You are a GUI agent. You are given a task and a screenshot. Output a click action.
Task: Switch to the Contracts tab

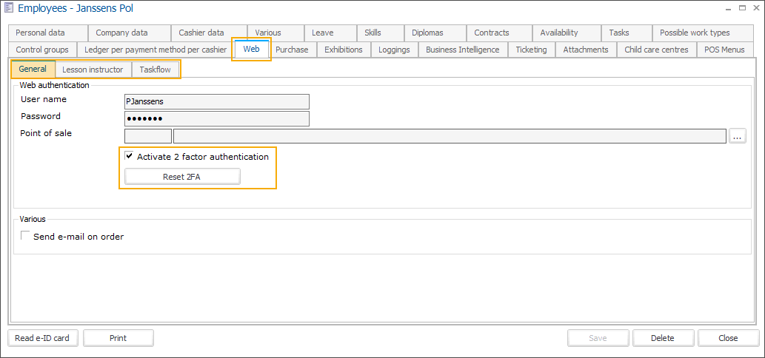[x=492, y=33]
